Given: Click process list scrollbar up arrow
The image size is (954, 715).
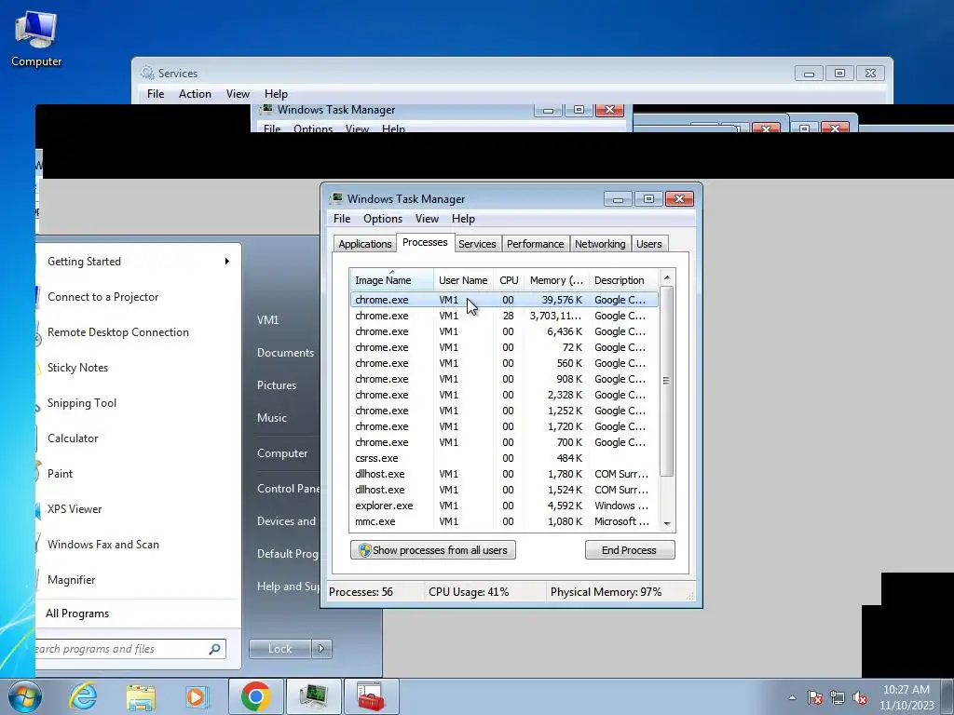Looking at the screenshot, I should click(x=667, y=277).
